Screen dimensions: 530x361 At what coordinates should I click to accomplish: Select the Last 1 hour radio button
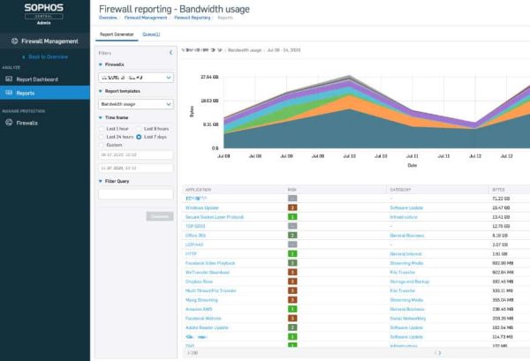pos(102,129)
